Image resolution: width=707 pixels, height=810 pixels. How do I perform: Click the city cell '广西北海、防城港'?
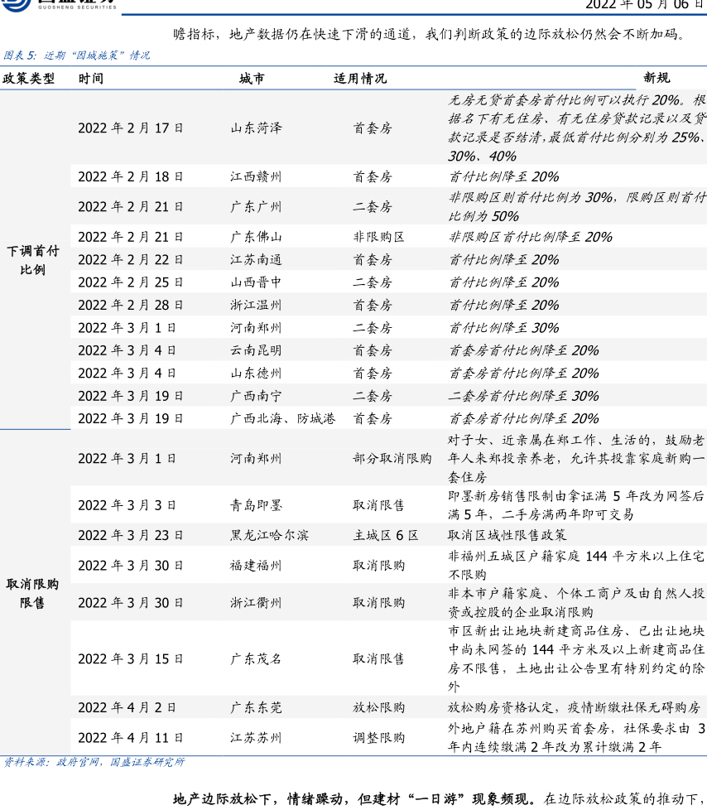coord(283,418)
